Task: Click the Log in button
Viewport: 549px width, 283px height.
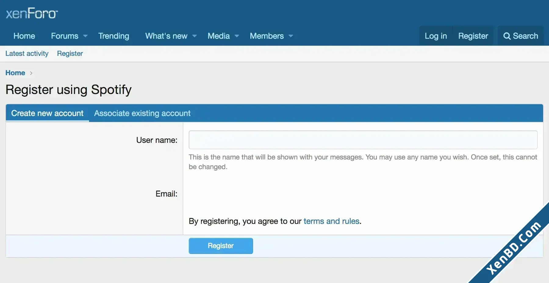Action: click(436, 36)
